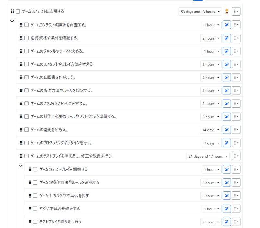
Task: Open the kebab menu for ゲームのテストプレイを開始する
Action: pos(236,169)
